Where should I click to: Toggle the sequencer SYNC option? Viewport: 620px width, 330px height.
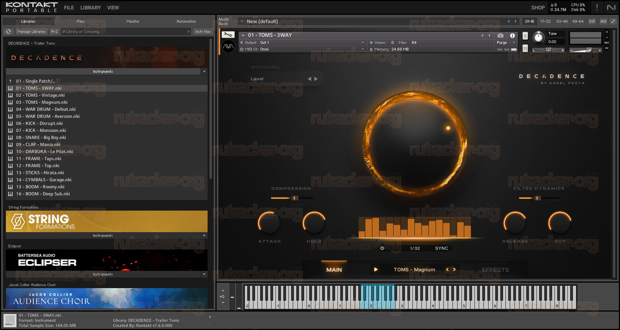[x=441, y=248]
